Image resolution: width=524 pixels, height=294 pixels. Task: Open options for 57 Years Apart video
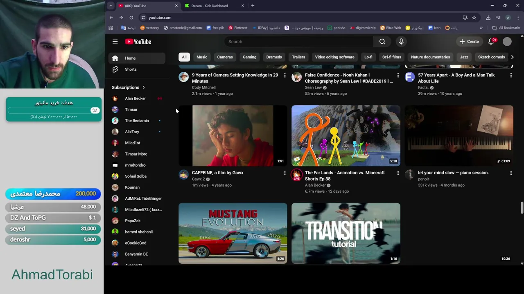point(511,76)
